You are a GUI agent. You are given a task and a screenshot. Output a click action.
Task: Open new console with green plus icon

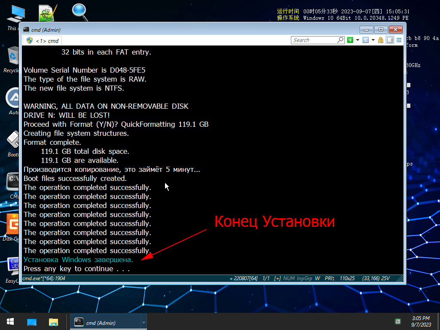[350, 40]
